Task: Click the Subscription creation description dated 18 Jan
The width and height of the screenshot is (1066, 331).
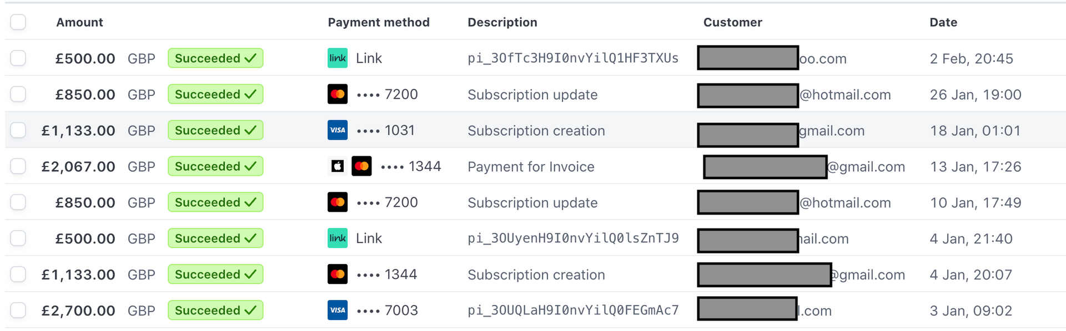Action: pos(536,131)
